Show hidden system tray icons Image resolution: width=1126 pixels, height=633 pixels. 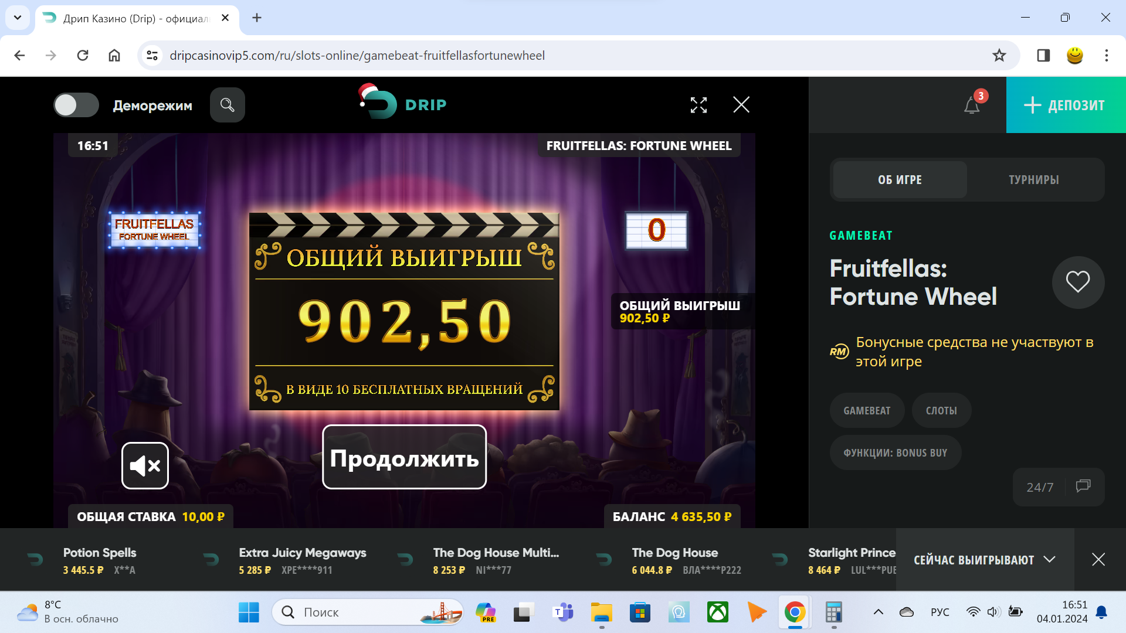(x=878, y=612)
